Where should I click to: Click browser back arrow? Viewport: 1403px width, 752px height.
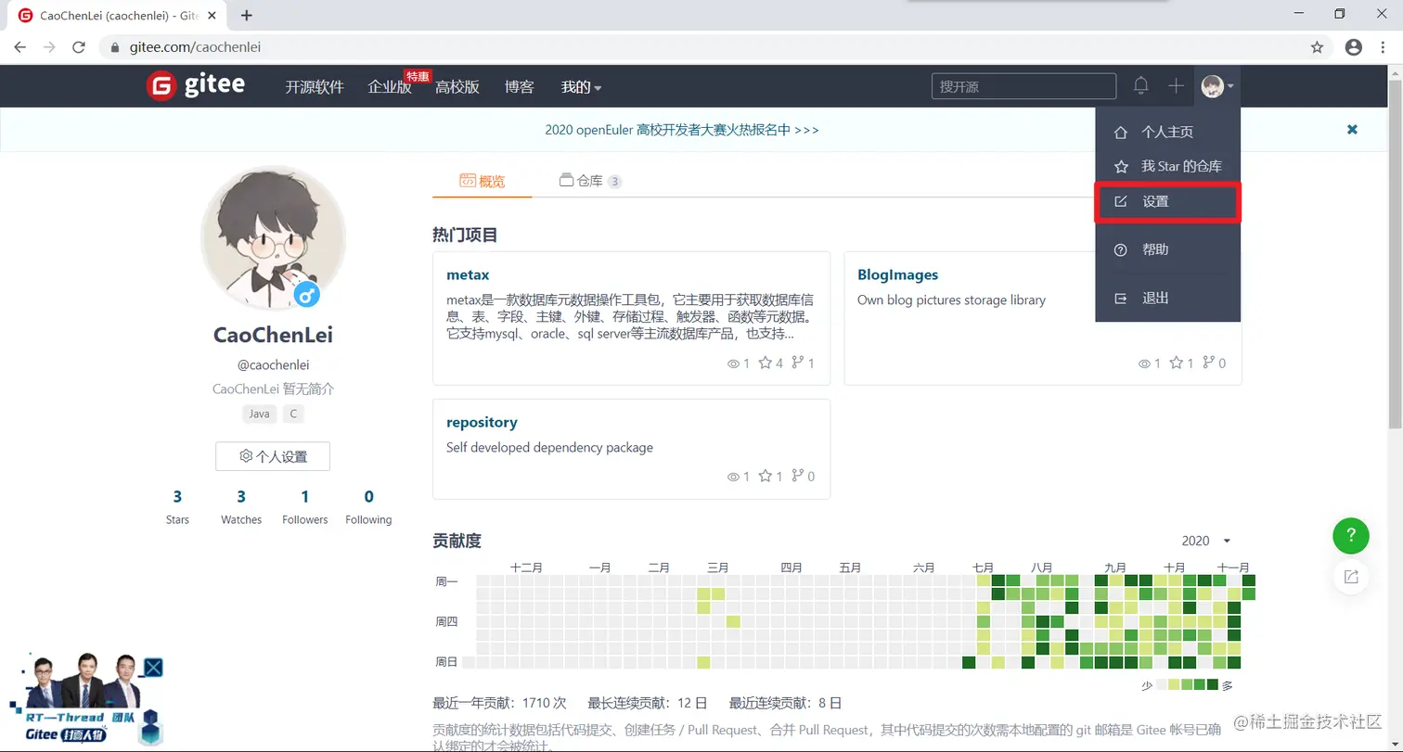[20, 47]
